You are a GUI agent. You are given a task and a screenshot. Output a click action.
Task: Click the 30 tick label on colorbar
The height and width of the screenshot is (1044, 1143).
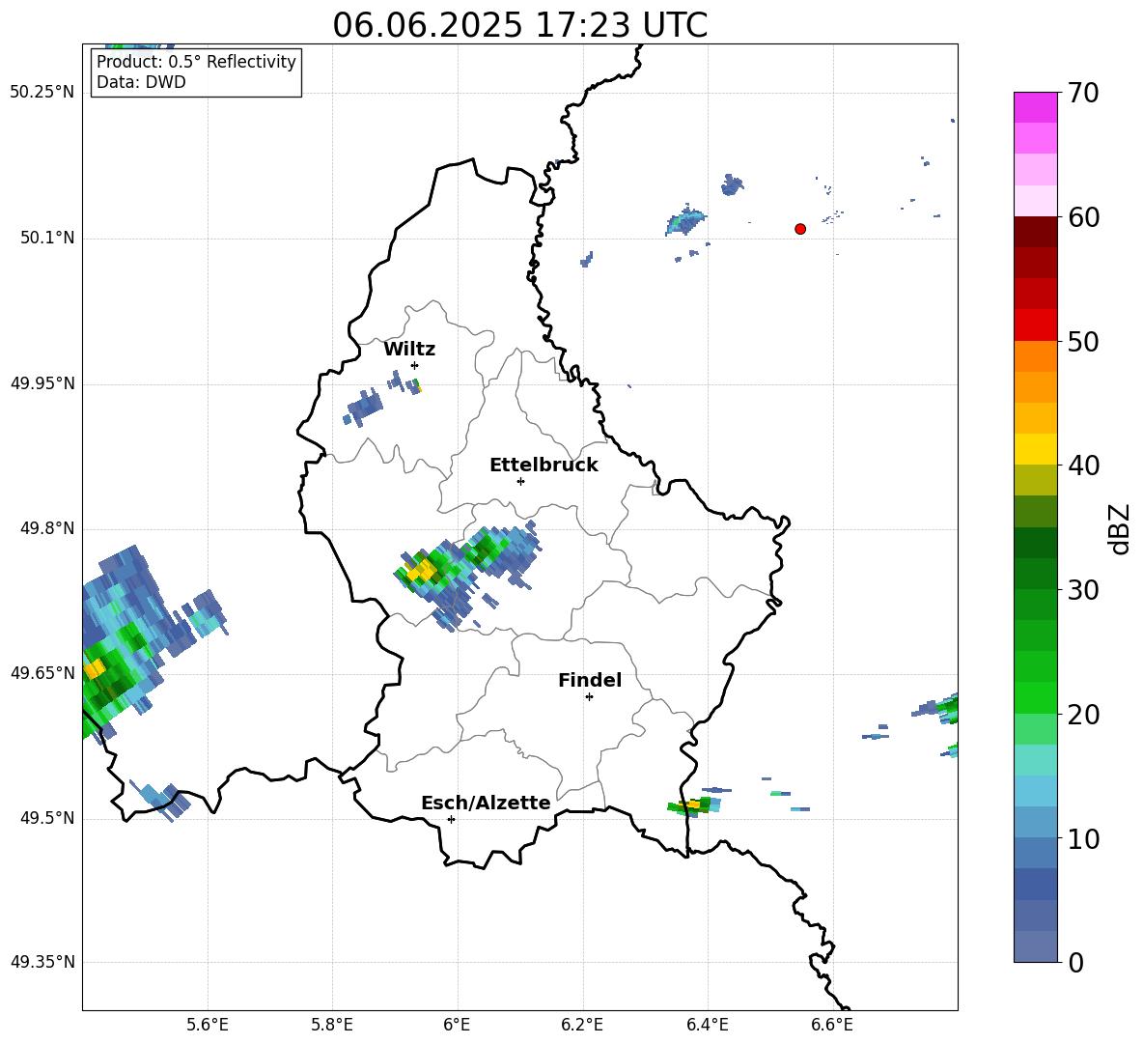(1082, 590)
